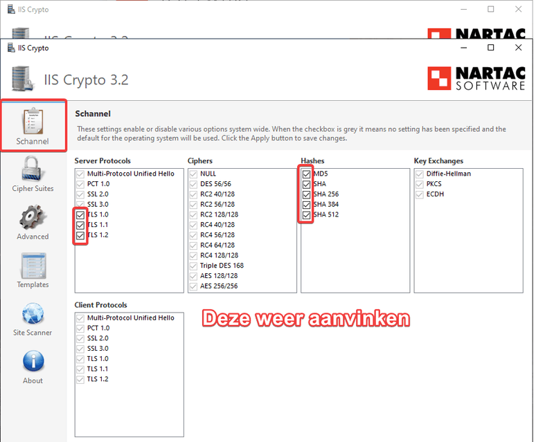Click the bold Schannel section title

93,113
